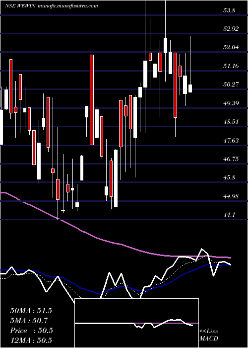Click the 48.51 price axis label
Viewport: 248px width, 348px height.
point(231,122)
